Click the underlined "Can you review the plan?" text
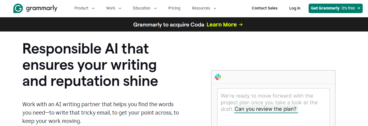Viewport: 368px width, 126px height. pyautogui.click(x=265, y=109)
